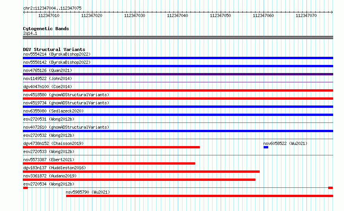The height and width of the screenshot is (211, 344).
Task: Select the red nsv3361872 variant bar
Action: click(x=139, y=180)
